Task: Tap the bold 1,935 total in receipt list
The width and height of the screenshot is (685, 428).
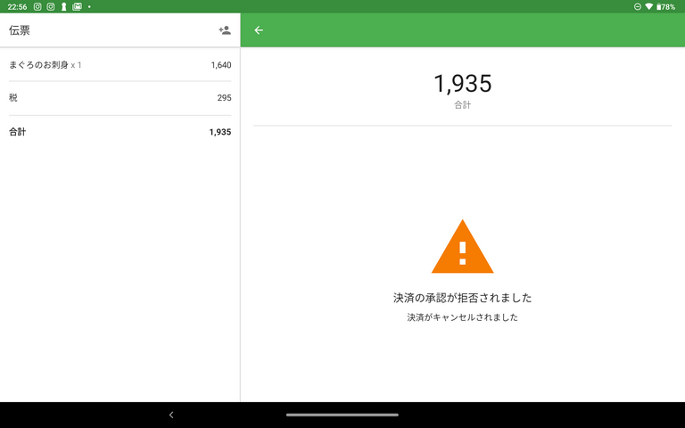Action: click(x=220, y=132)
